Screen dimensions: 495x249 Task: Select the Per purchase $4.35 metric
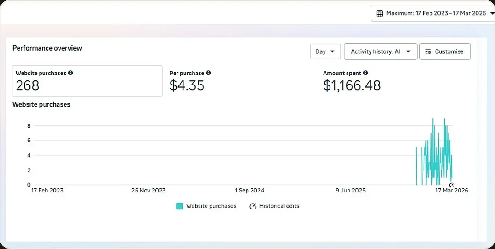click(x=190, y=81)
